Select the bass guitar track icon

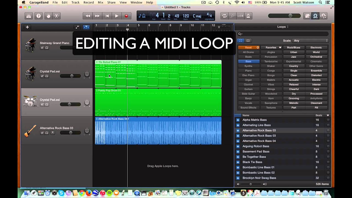click(x=30, y=131)
